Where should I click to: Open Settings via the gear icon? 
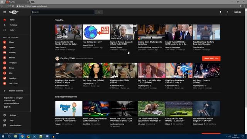(x=5, y=115)
